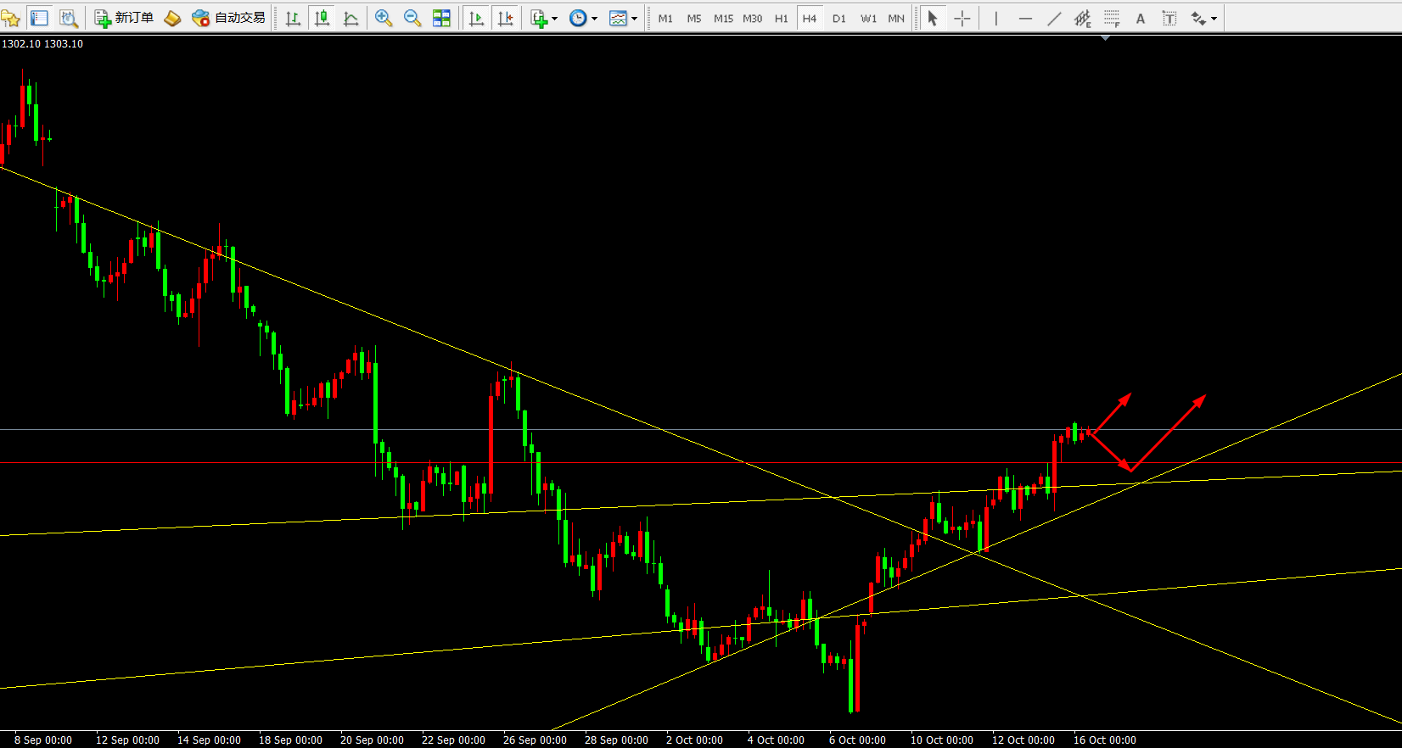Click the 新订单 New Order button
This screenshot has height=748, width=1402.
[x=124, y=18]
